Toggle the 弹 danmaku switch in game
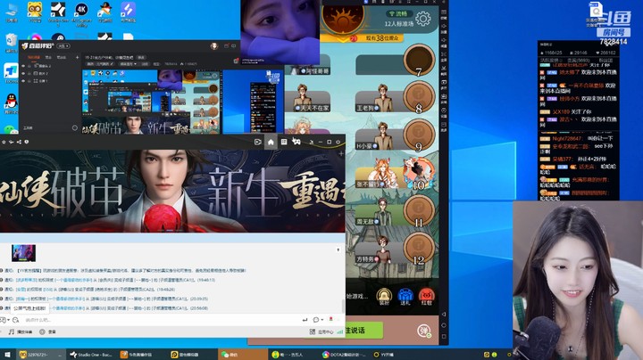Screen dimensions: 643x360 point(424,331)
